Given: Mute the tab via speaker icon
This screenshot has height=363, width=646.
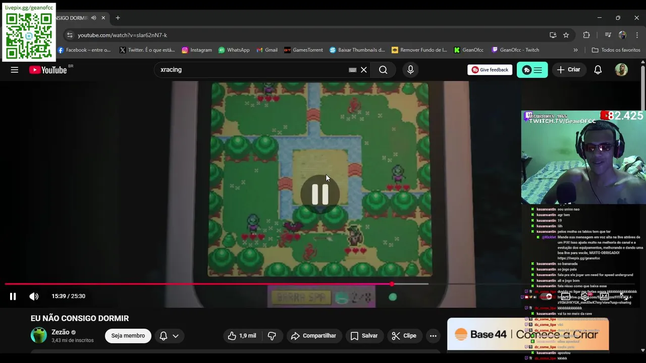Looking at the screenshot, I should [x=93, y=18].
